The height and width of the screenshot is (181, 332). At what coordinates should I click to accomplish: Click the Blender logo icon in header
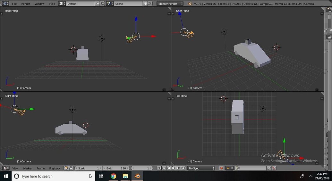pos(190,4)
